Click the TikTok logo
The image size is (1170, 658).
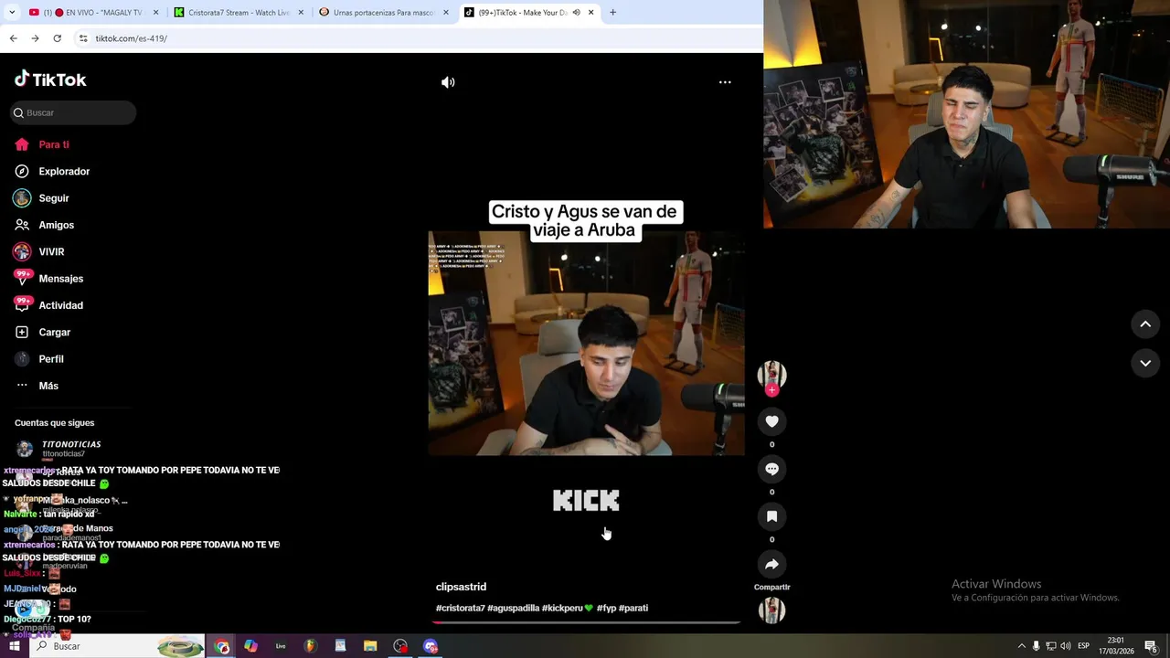(x=50, y=80)
